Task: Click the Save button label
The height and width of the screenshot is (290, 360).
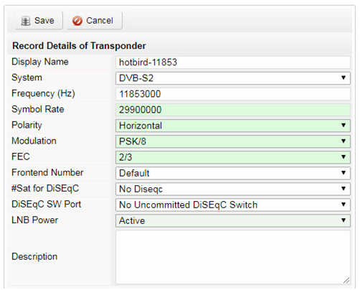Action: [x=44, y=21]
